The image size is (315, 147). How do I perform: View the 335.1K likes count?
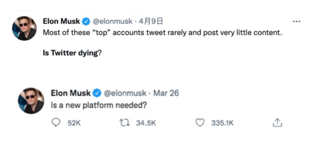222,123
